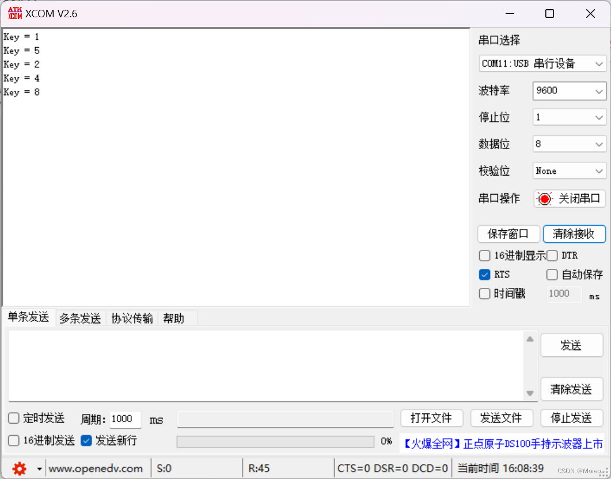The image size is (611, 479).
Task: Click the 0% file send progress bar
Action: [x=275, y=441]
